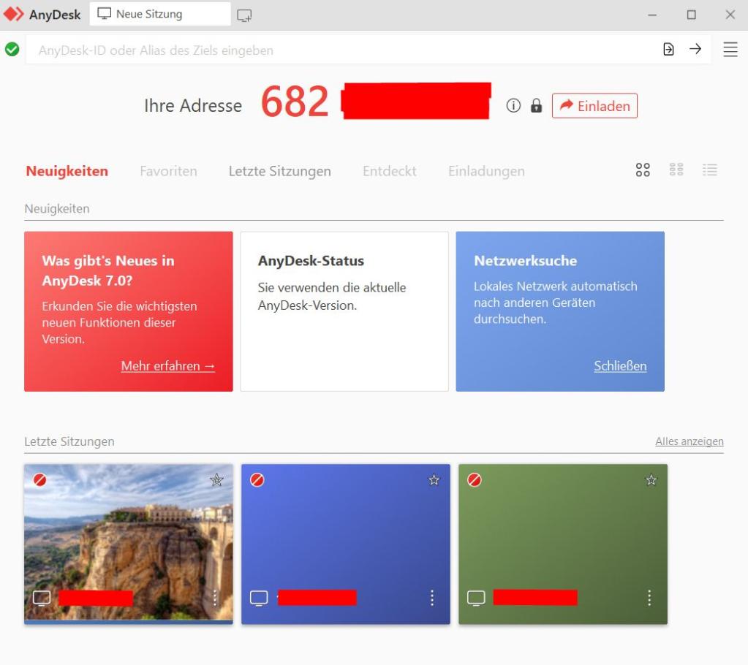The width and height of the screenshot is (748, 665).
Task: Open three-dot menu on green session
Action: 649,598
